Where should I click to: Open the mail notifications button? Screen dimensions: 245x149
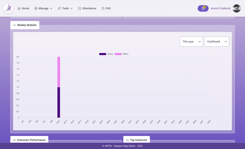coord(203,8)
